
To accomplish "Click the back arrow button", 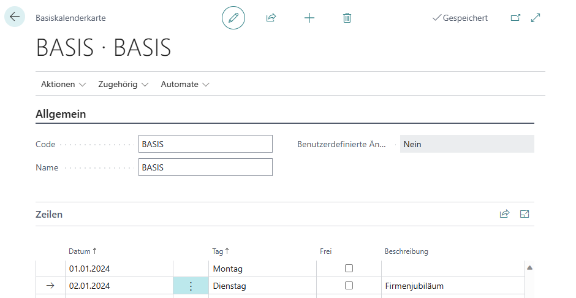I will (x=15, y=17).
